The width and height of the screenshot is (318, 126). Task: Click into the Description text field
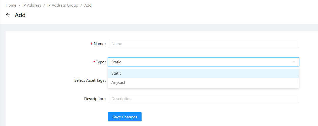(x=203, y=99)
